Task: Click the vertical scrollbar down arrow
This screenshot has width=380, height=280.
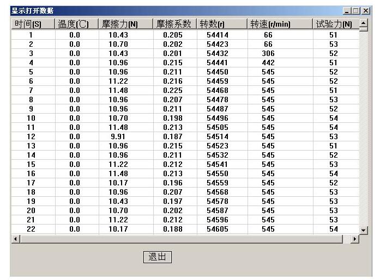Action: coord(364,230)
